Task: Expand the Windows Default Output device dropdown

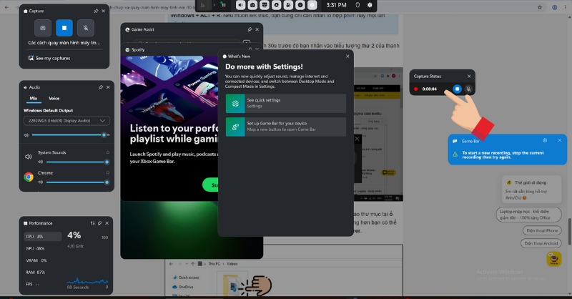Action: point(66,120)
